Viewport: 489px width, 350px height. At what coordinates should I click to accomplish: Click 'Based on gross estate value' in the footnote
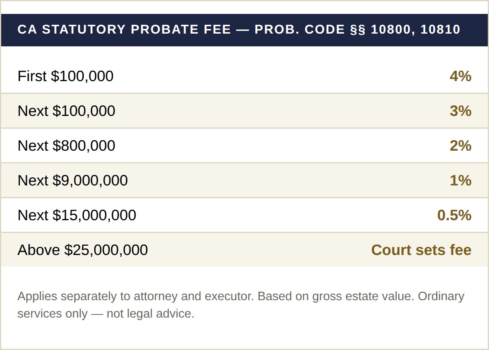click(336, 296)
